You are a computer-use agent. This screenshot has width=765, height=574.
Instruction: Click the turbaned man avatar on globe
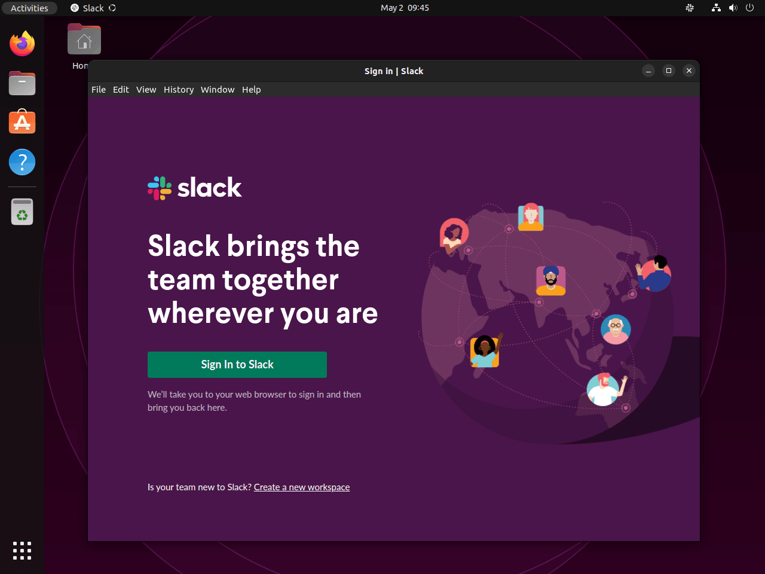pos(550,280)
